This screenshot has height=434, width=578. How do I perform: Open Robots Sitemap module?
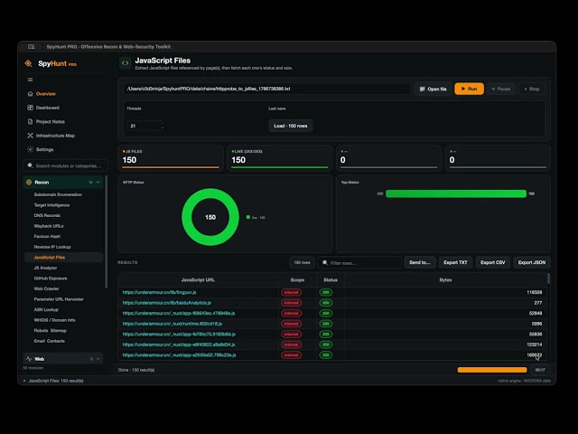pyautogui.click(x=51, y=331)
